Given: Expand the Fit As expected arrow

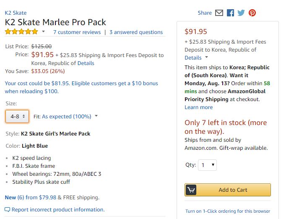Looking at the screenshot, I should 96,116.
